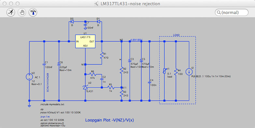Image resolution: width=255 pixels, height=128 pixels.
Task: Click the PULSE(0 .1 100u...) value text
Action: click(211, 76)
